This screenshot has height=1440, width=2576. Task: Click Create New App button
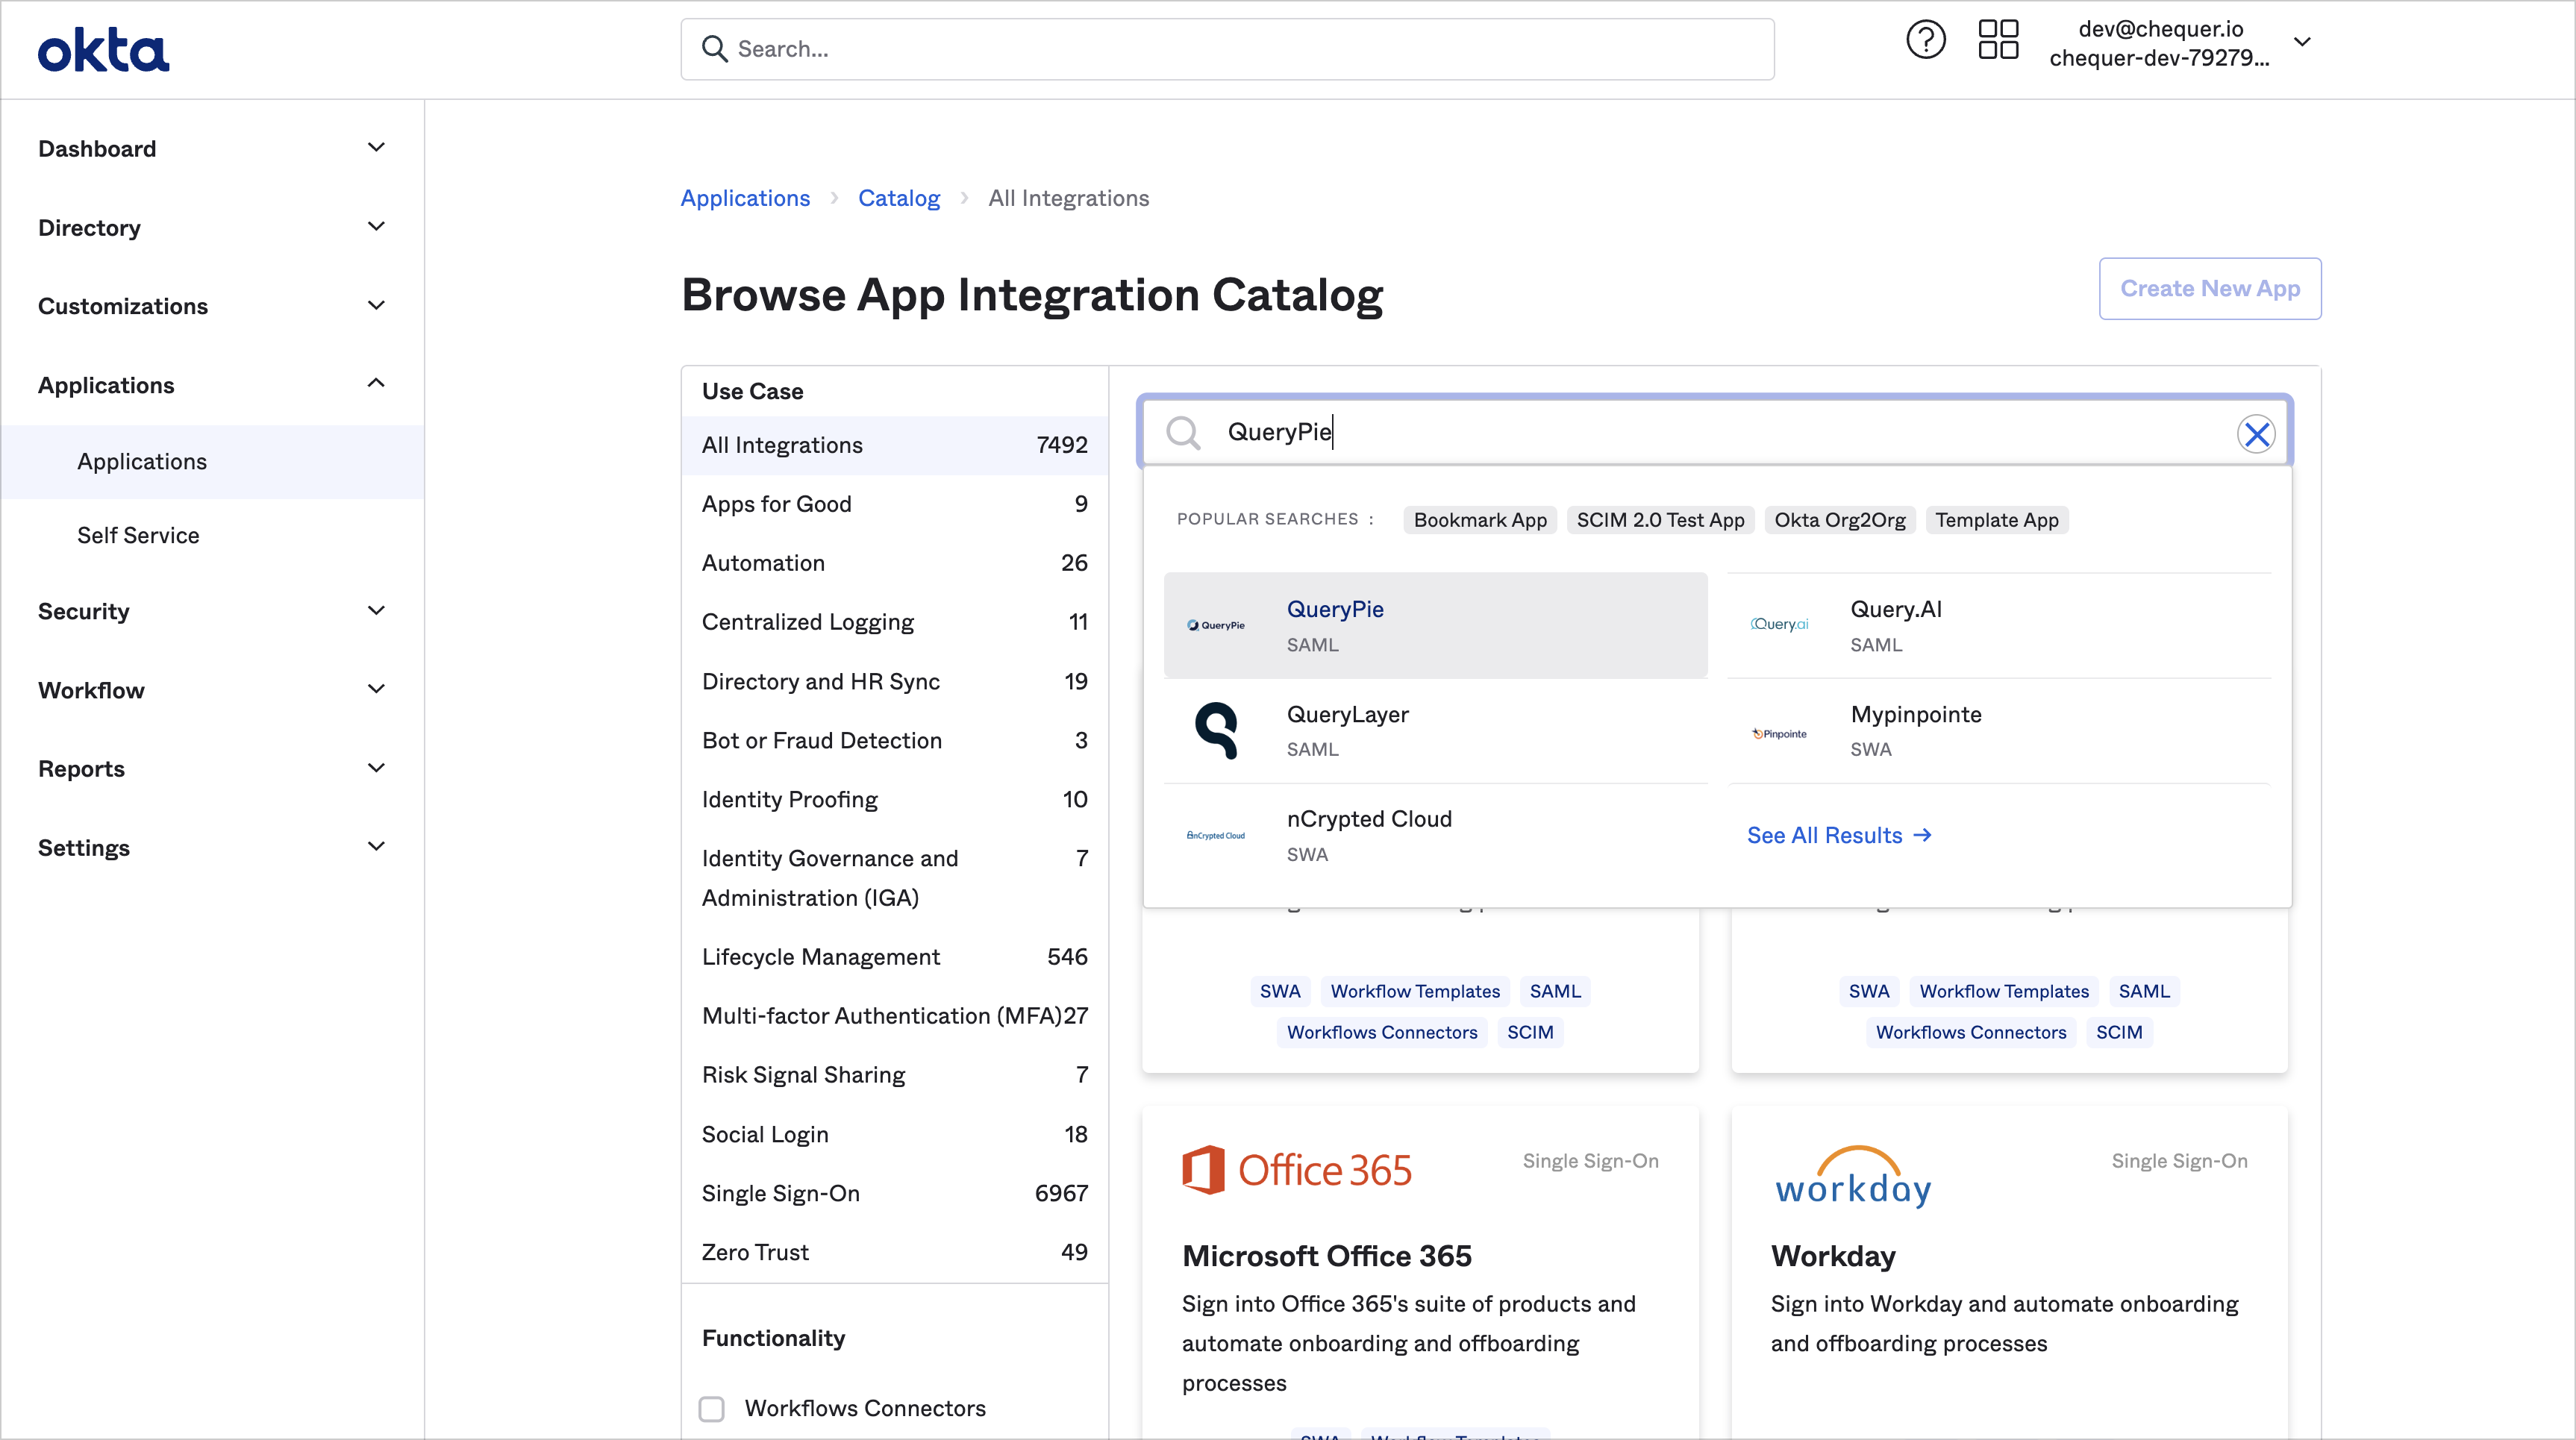click(2210, 289)
